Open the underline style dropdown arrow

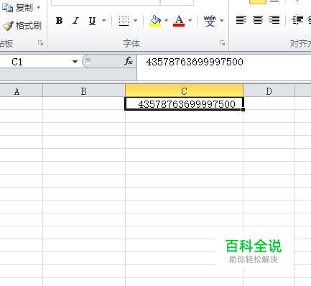[104, 21]
